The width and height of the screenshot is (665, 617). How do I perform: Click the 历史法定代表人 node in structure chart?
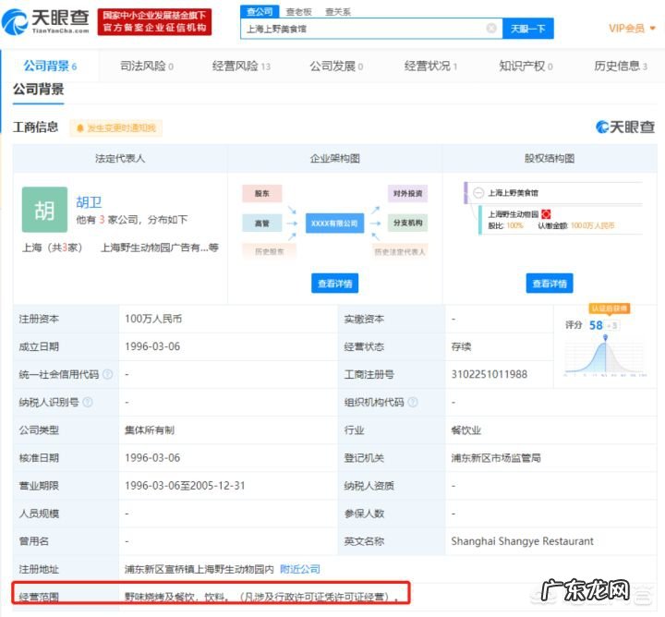(400, 251)
